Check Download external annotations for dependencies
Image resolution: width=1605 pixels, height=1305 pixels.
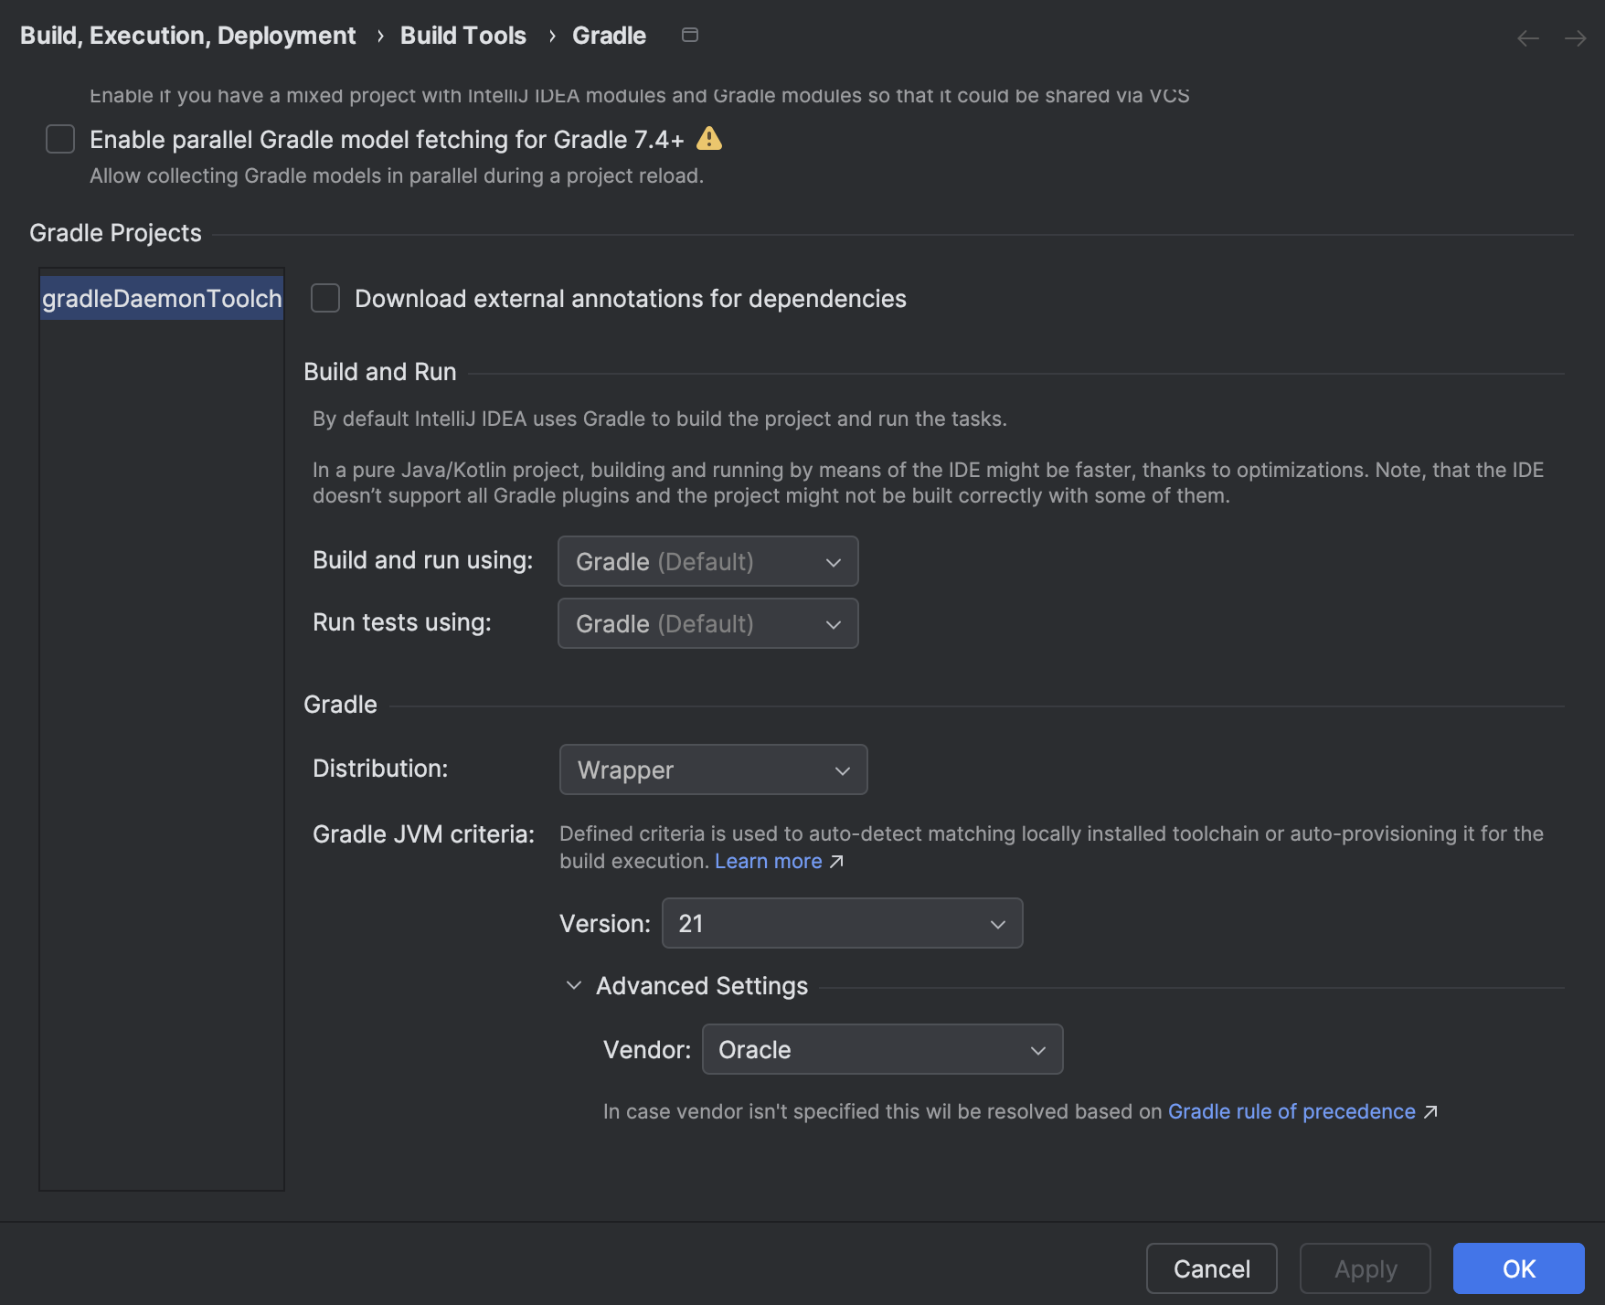(x=324, y=298)
